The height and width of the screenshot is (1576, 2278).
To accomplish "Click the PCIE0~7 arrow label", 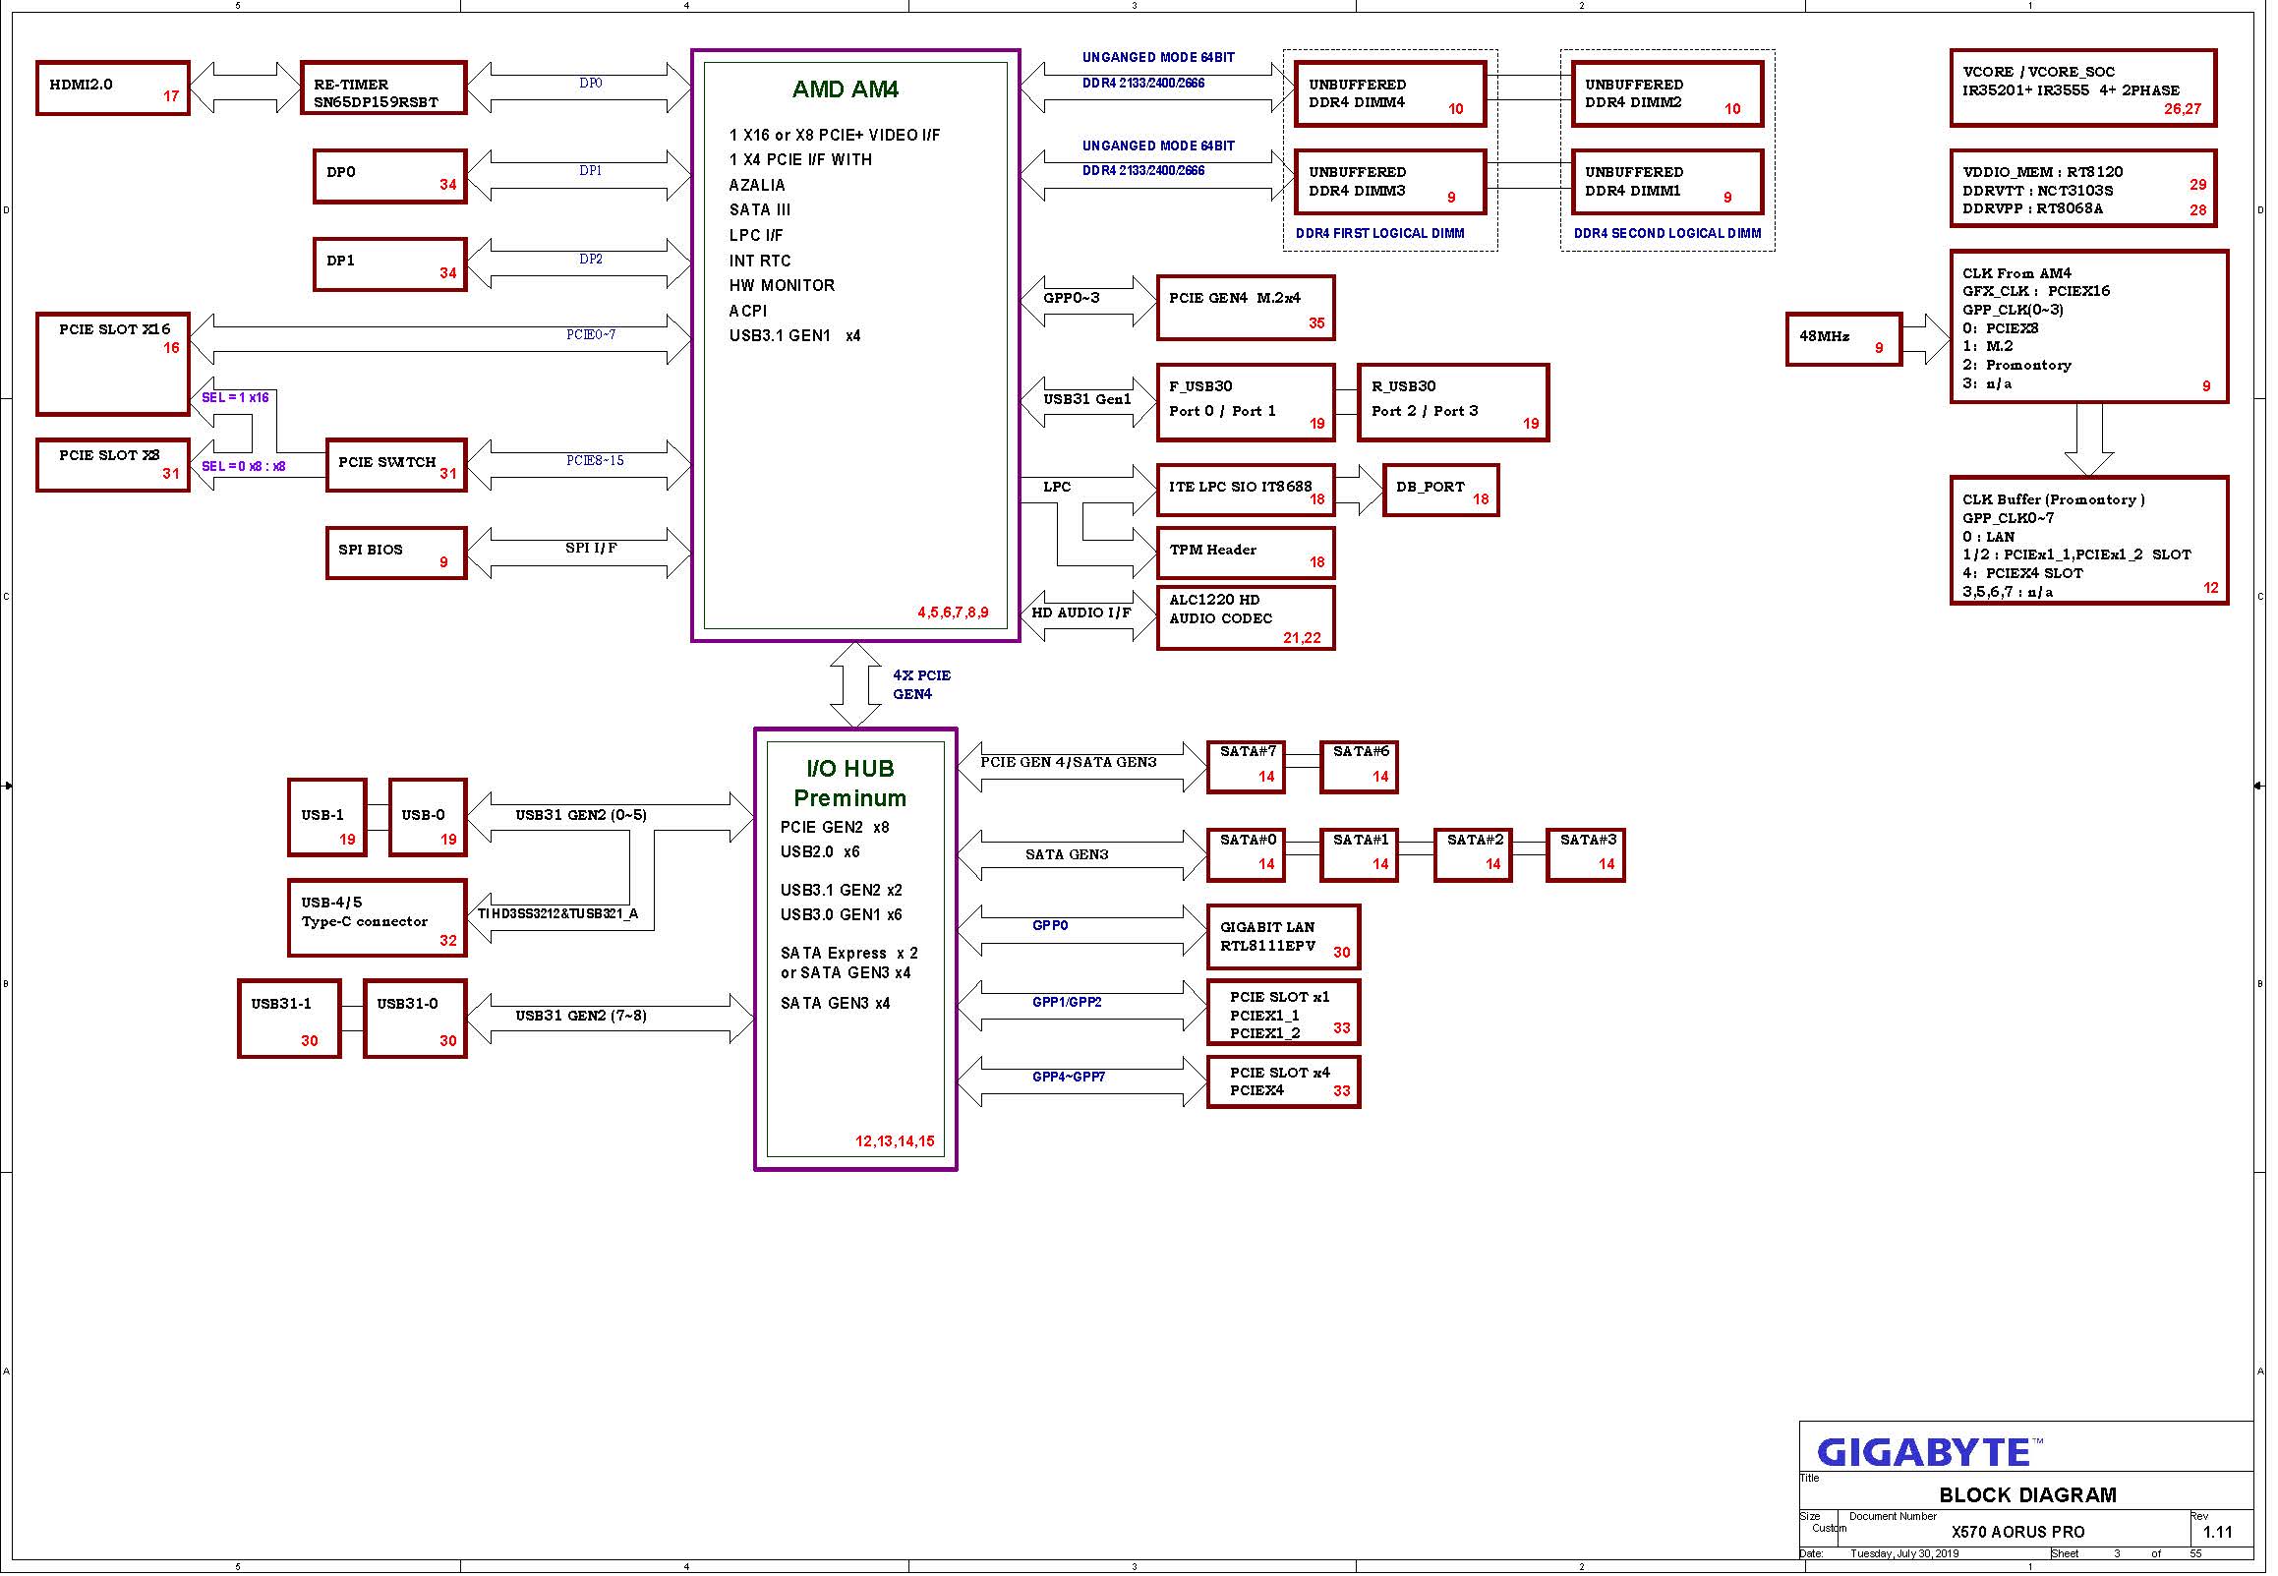I will click(x=591, y=334).
